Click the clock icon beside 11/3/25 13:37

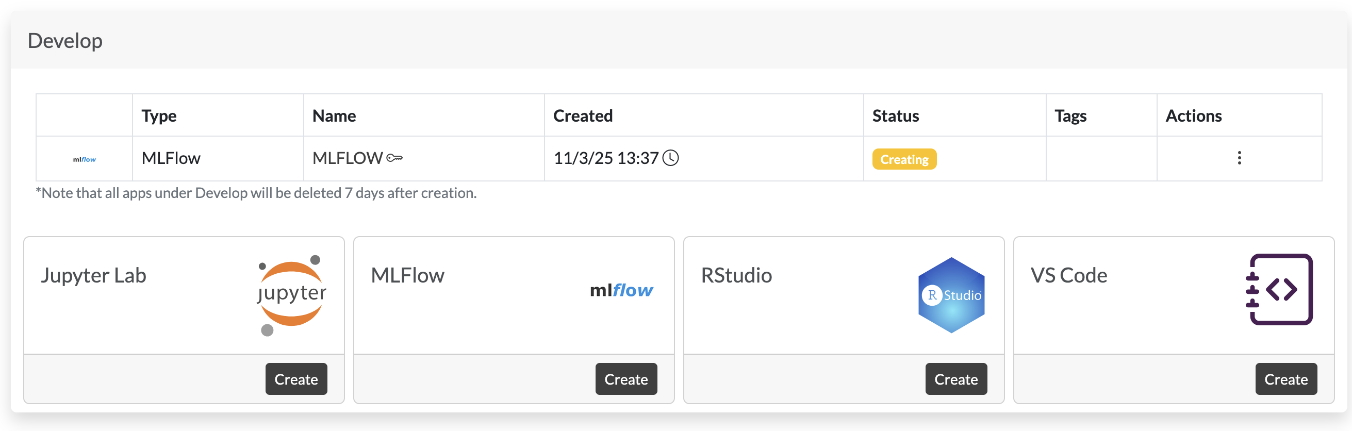tap(670, 157)
